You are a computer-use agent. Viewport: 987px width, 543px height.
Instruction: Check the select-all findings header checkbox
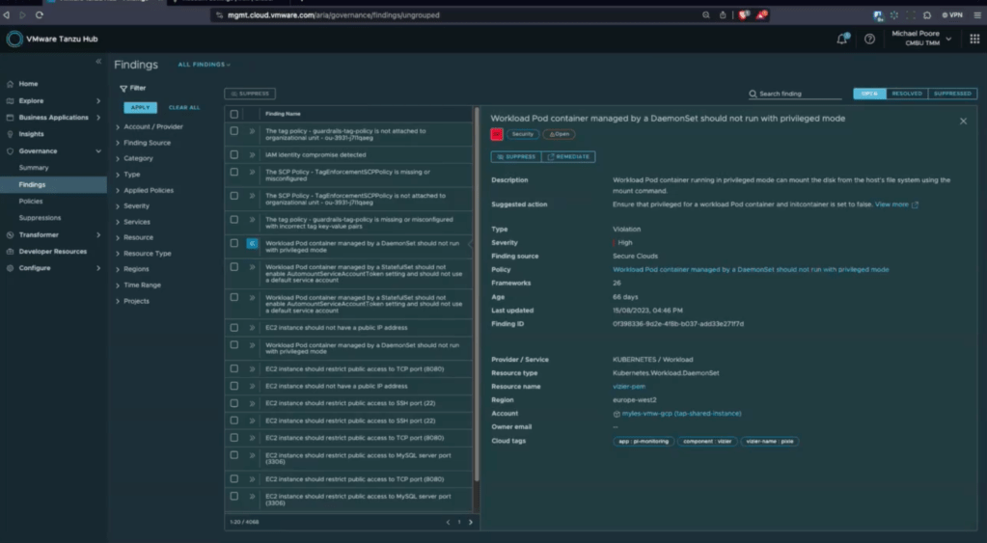click(x=233, y=114)
